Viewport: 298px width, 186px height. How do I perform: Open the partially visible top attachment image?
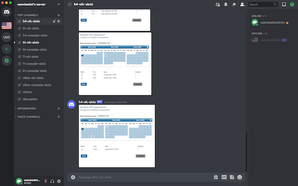(115, 20)
